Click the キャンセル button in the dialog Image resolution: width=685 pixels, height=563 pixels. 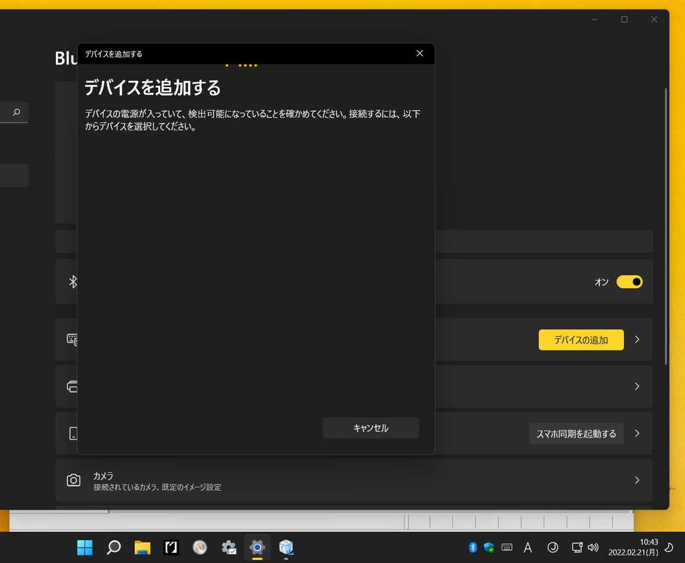[x=371, y=428]
